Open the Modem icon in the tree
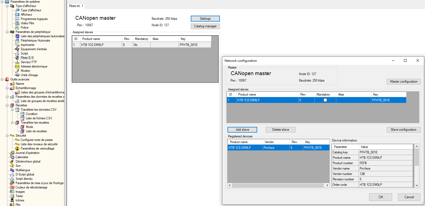 pyautogui.click(x=17, y=71)
